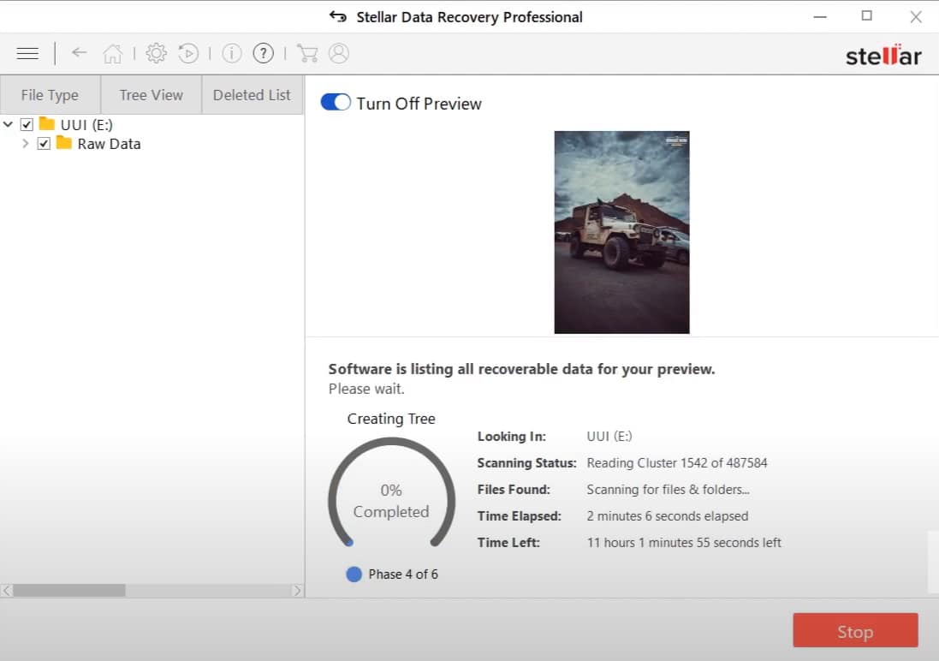This screenshot has width=939, height=661.
Task: Click the resume recovery icon
Action: [x=188, y=53]
